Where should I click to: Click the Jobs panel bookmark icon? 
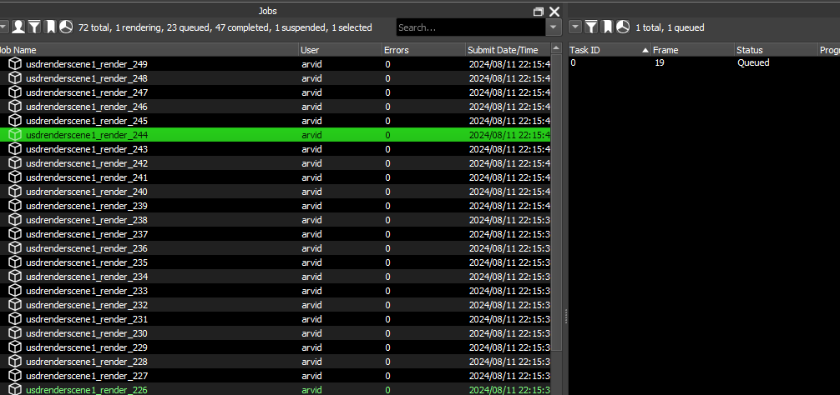(50, 27)
